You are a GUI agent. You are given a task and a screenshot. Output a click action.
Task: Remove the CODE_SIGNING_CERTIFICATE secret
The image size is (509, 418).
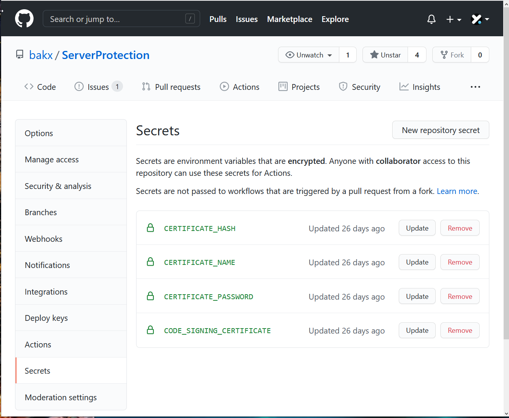tap(460, 330)
